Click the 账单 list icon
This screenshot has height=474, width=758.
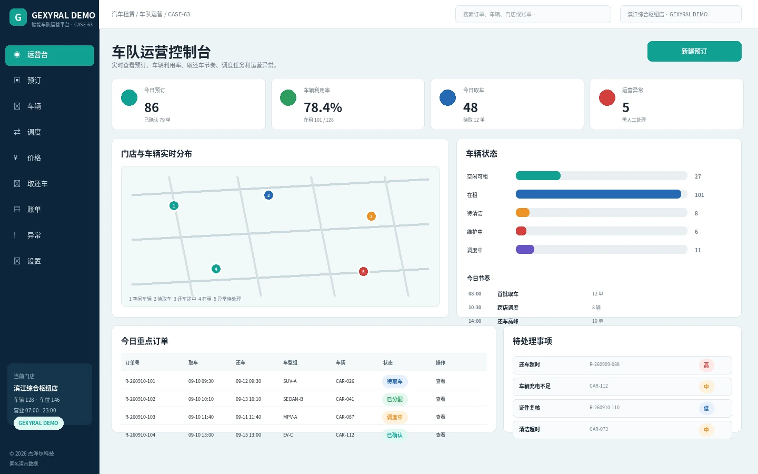point(17,210)
